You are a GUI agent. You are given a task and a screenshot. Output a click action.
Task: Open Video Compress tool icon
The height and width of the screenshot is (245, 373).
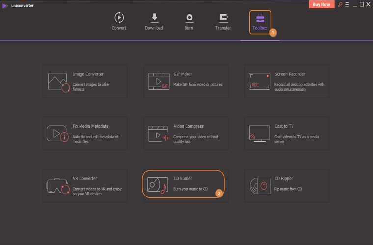point(159,134)
